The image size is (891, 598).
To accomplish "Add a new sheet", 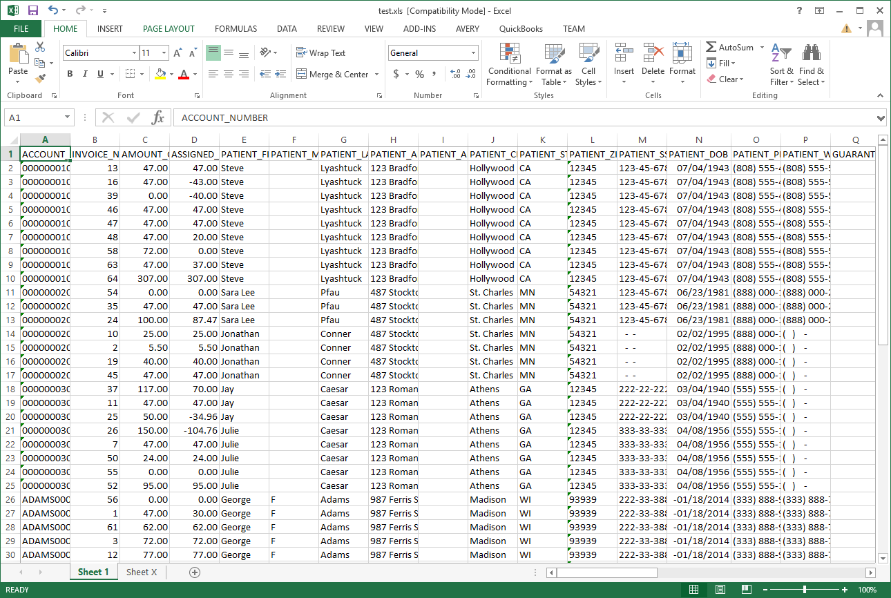I will point(195,572).
